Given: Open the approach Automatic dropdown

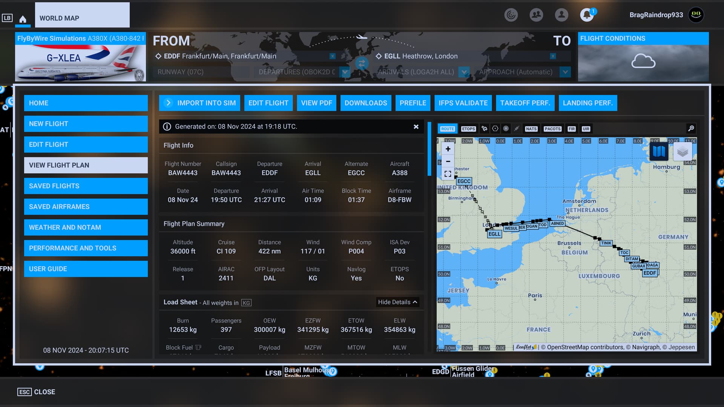Looking at the screenshot, I should click(x=565, y=72).
